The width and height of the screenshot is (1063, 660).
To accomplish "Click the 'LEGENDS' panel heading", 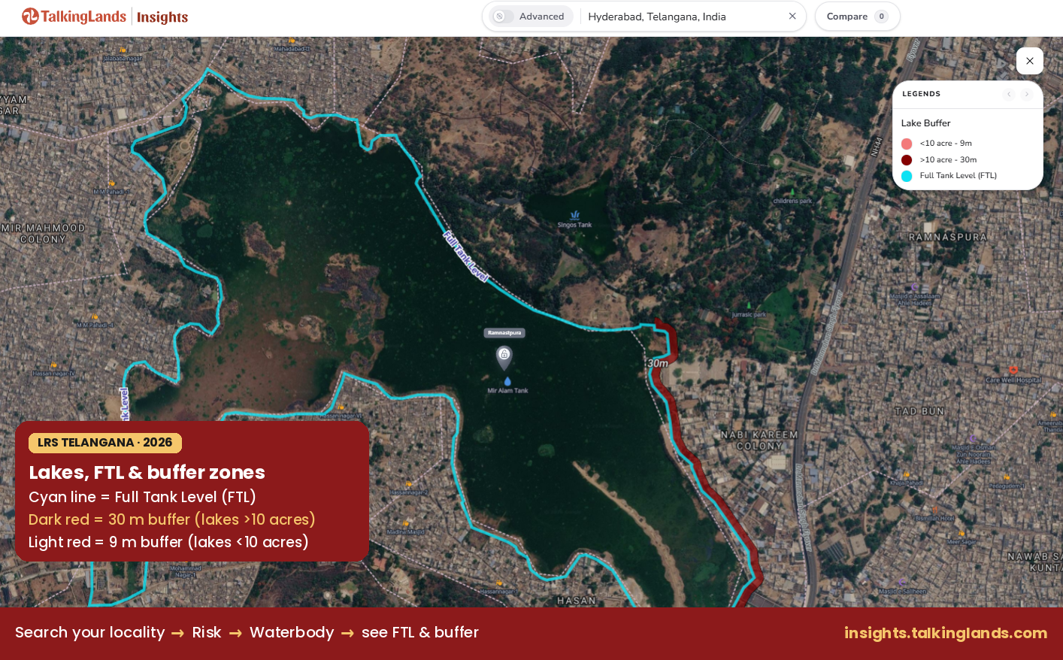I will (x=921, y=94).
